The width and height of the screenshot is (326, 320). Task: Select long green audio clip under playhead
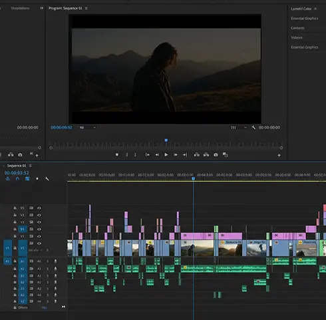pyautogui.click(x=197, y=269)
